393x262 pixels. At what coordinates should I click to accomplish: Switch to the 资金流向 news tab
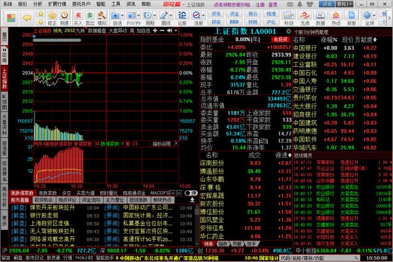pos(91,200)
